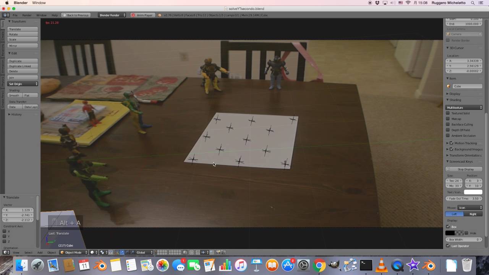Click the Fade Out Time slider
Image resolution: width=489 pixels, height=275 pixels.
tap(464, 199)
